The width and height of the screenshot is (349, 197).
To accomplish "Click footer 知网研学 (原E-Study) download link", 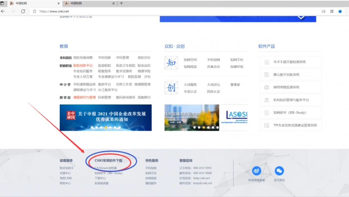I will pyautogui.click(x=108, y=173).
